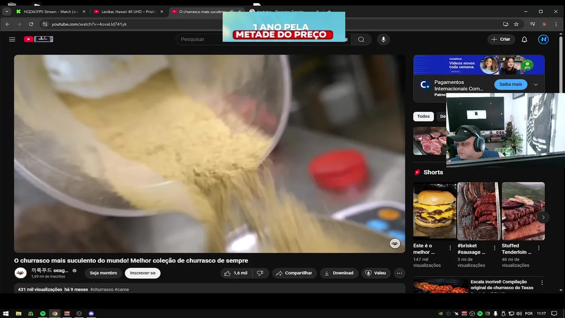Open the channel avatar beside channel name
This screenshot has width=565, height=318.
click(21, 273)
